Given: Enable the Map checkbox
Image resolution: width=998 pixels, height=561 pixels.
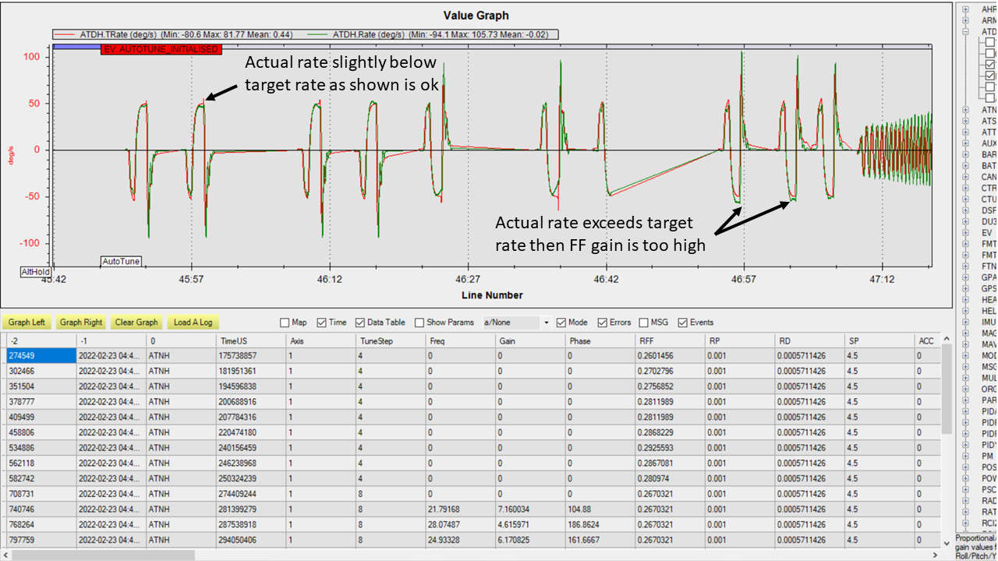Looking at the screenshot, I should click(x=285, y=323).
